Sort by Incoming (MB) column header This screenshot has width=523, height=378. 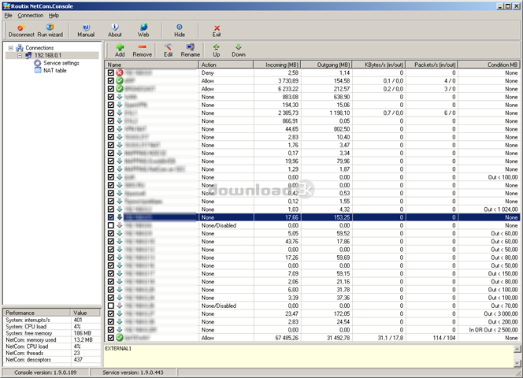coord(276,65)
